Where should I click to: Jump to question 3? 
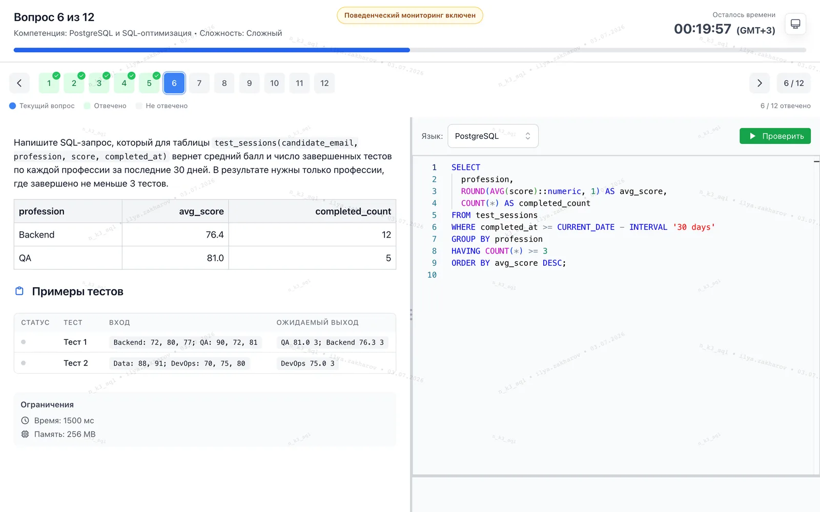99,83
